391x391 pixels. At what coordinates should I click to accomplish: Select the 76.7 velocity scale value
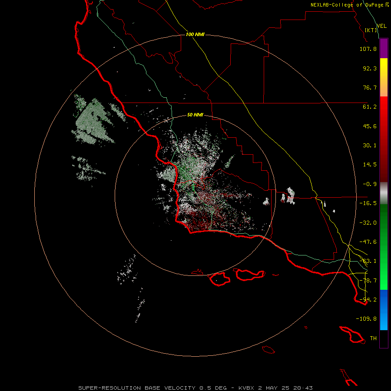coord(370,87)
